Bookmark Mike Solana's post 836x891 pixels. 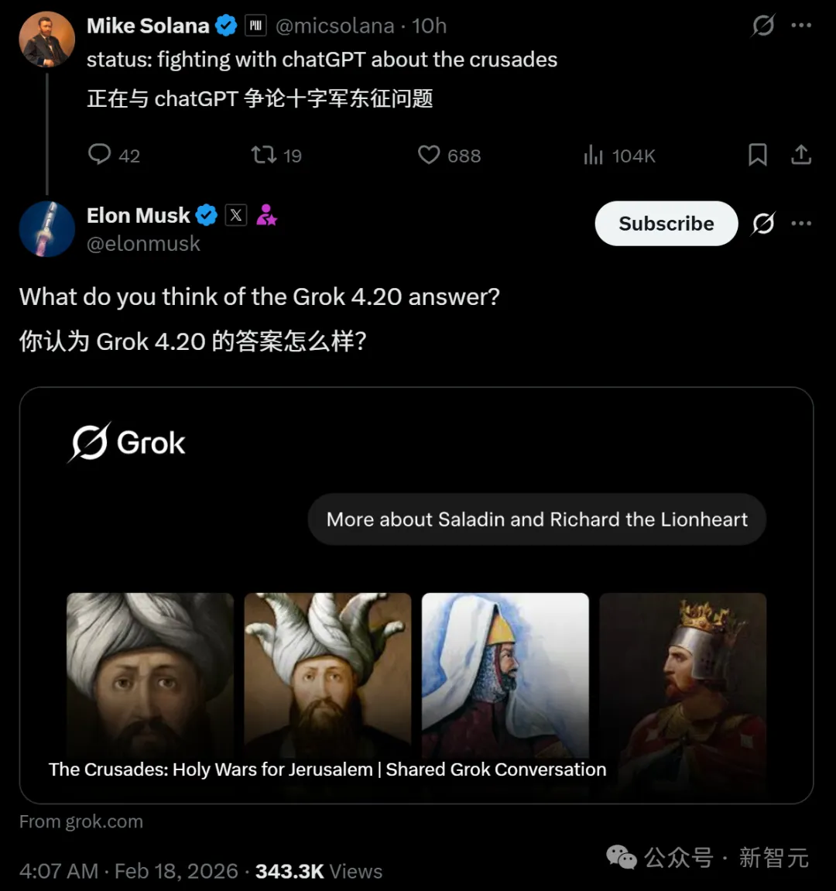[x=757, y=155]
